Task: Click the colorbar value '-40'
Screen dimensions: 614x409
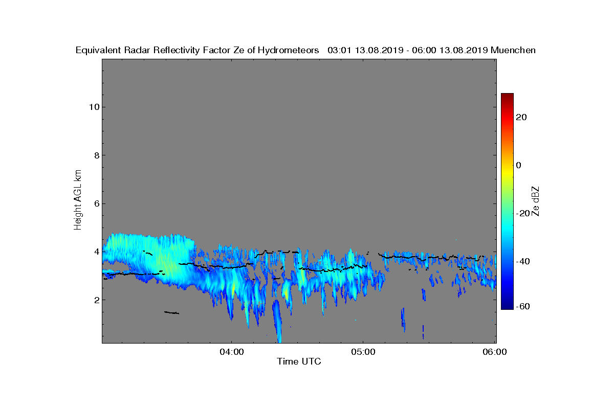Action: tap(522, 261)
